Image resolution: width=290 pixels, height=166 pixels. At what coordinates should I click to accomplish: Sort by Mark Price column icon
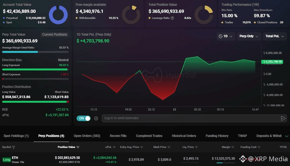(169, 147)
